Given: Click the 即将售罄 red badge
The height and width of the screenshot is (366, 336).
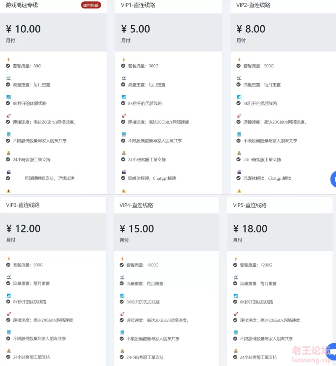Looking at the screenshot, I should pos(91,5).
